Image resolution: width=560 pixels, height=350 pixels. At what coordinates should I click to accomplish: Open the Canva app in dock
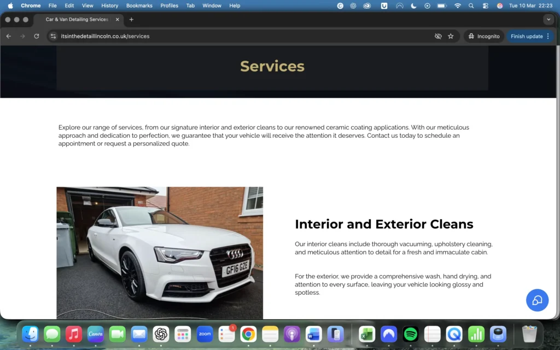pos(96,334)
